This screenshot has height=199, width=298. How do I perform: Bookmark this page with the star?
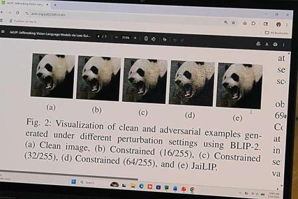[233, 23]
